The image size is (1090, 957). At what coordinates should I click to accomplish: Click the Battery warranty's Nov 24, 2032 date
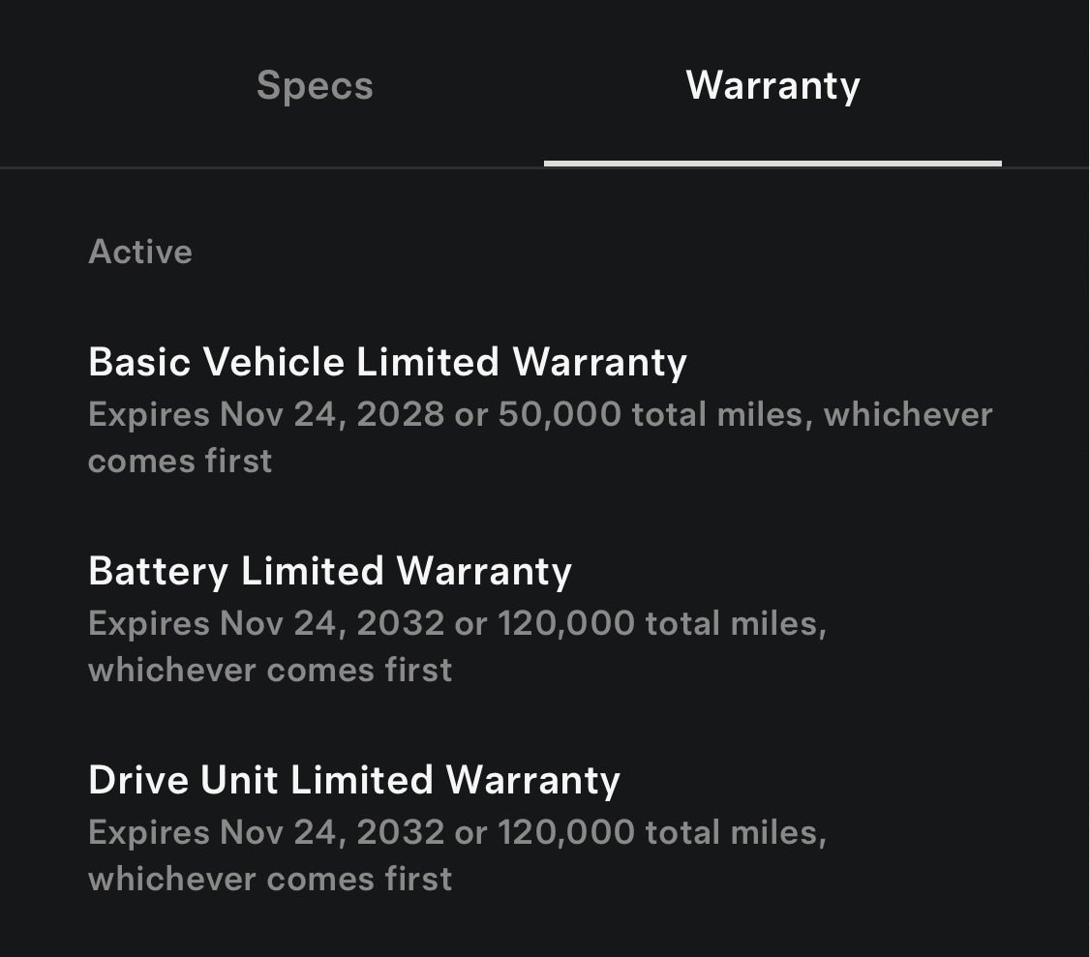coord(332,623)
